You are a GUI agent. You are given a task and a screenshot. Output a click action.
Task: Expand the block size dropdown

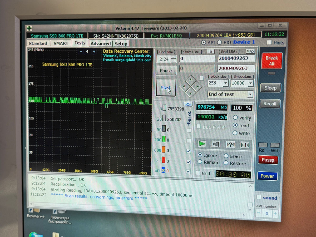coord(225,83)
